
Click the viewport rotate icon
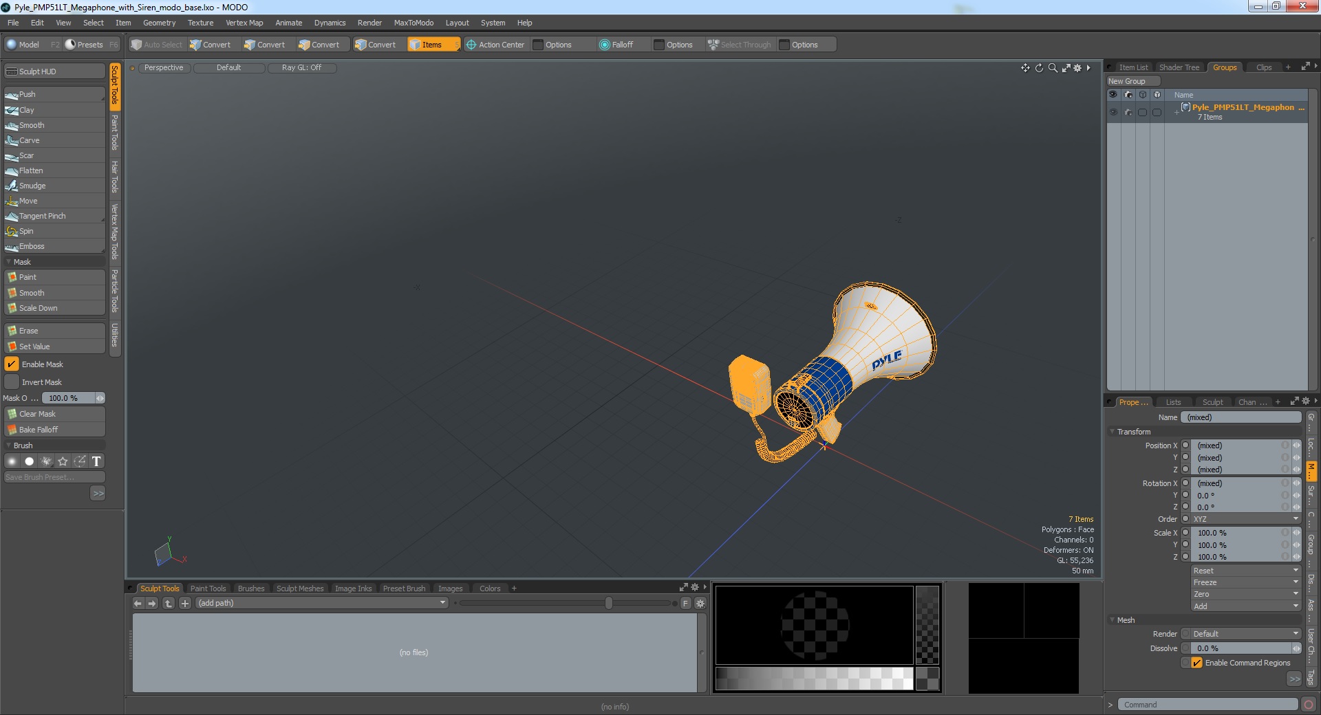(x=1039, y=67)
